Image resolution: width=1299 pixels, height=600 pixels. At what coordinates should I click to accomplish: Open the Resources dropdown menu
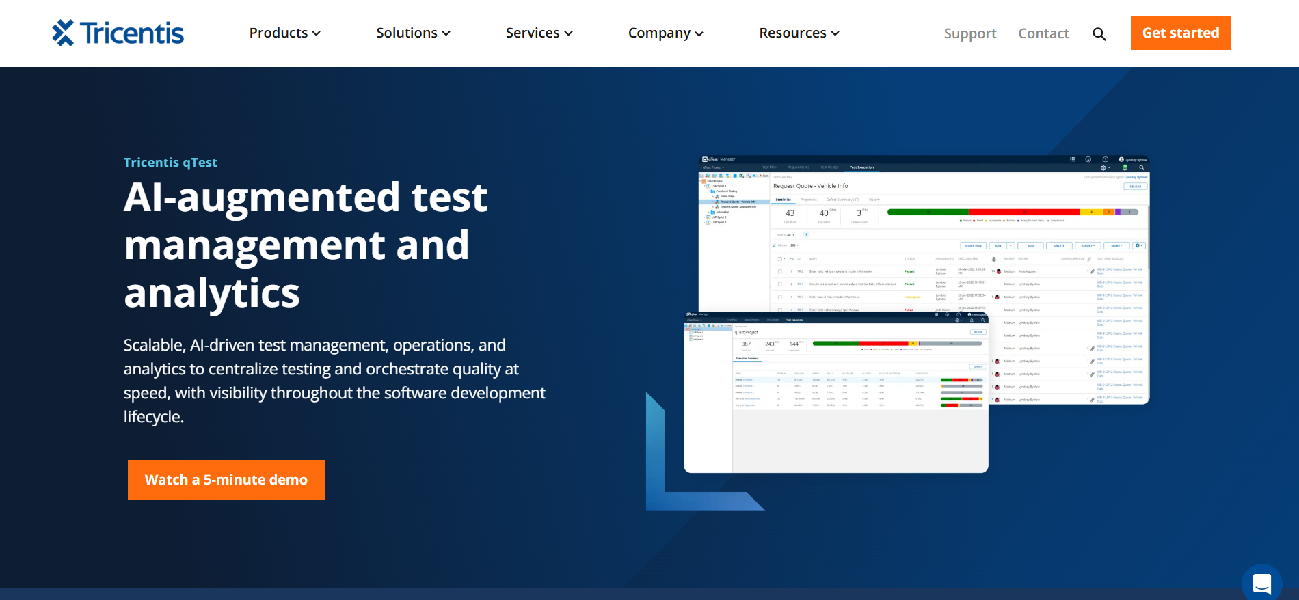pyautogui.click(x=799, y=33)
